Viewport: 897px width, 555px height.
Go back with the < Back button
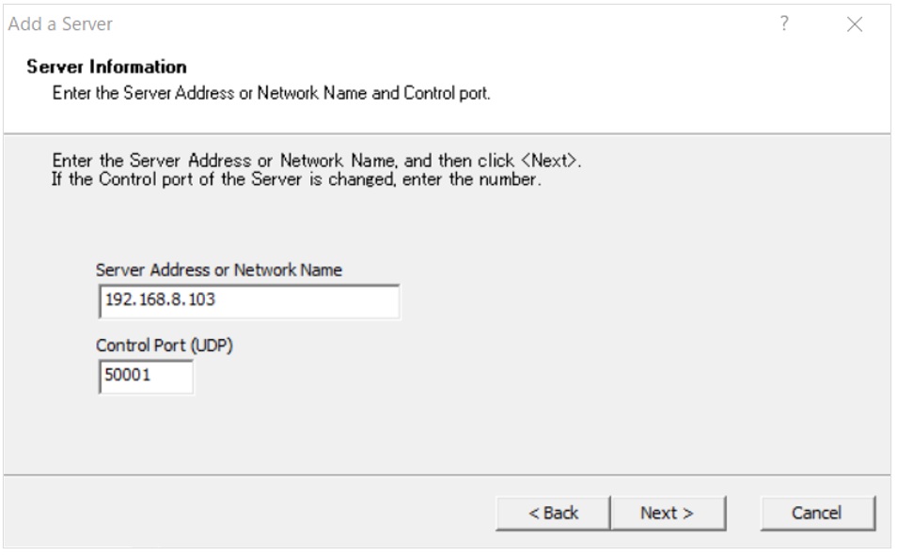(553, 513)
